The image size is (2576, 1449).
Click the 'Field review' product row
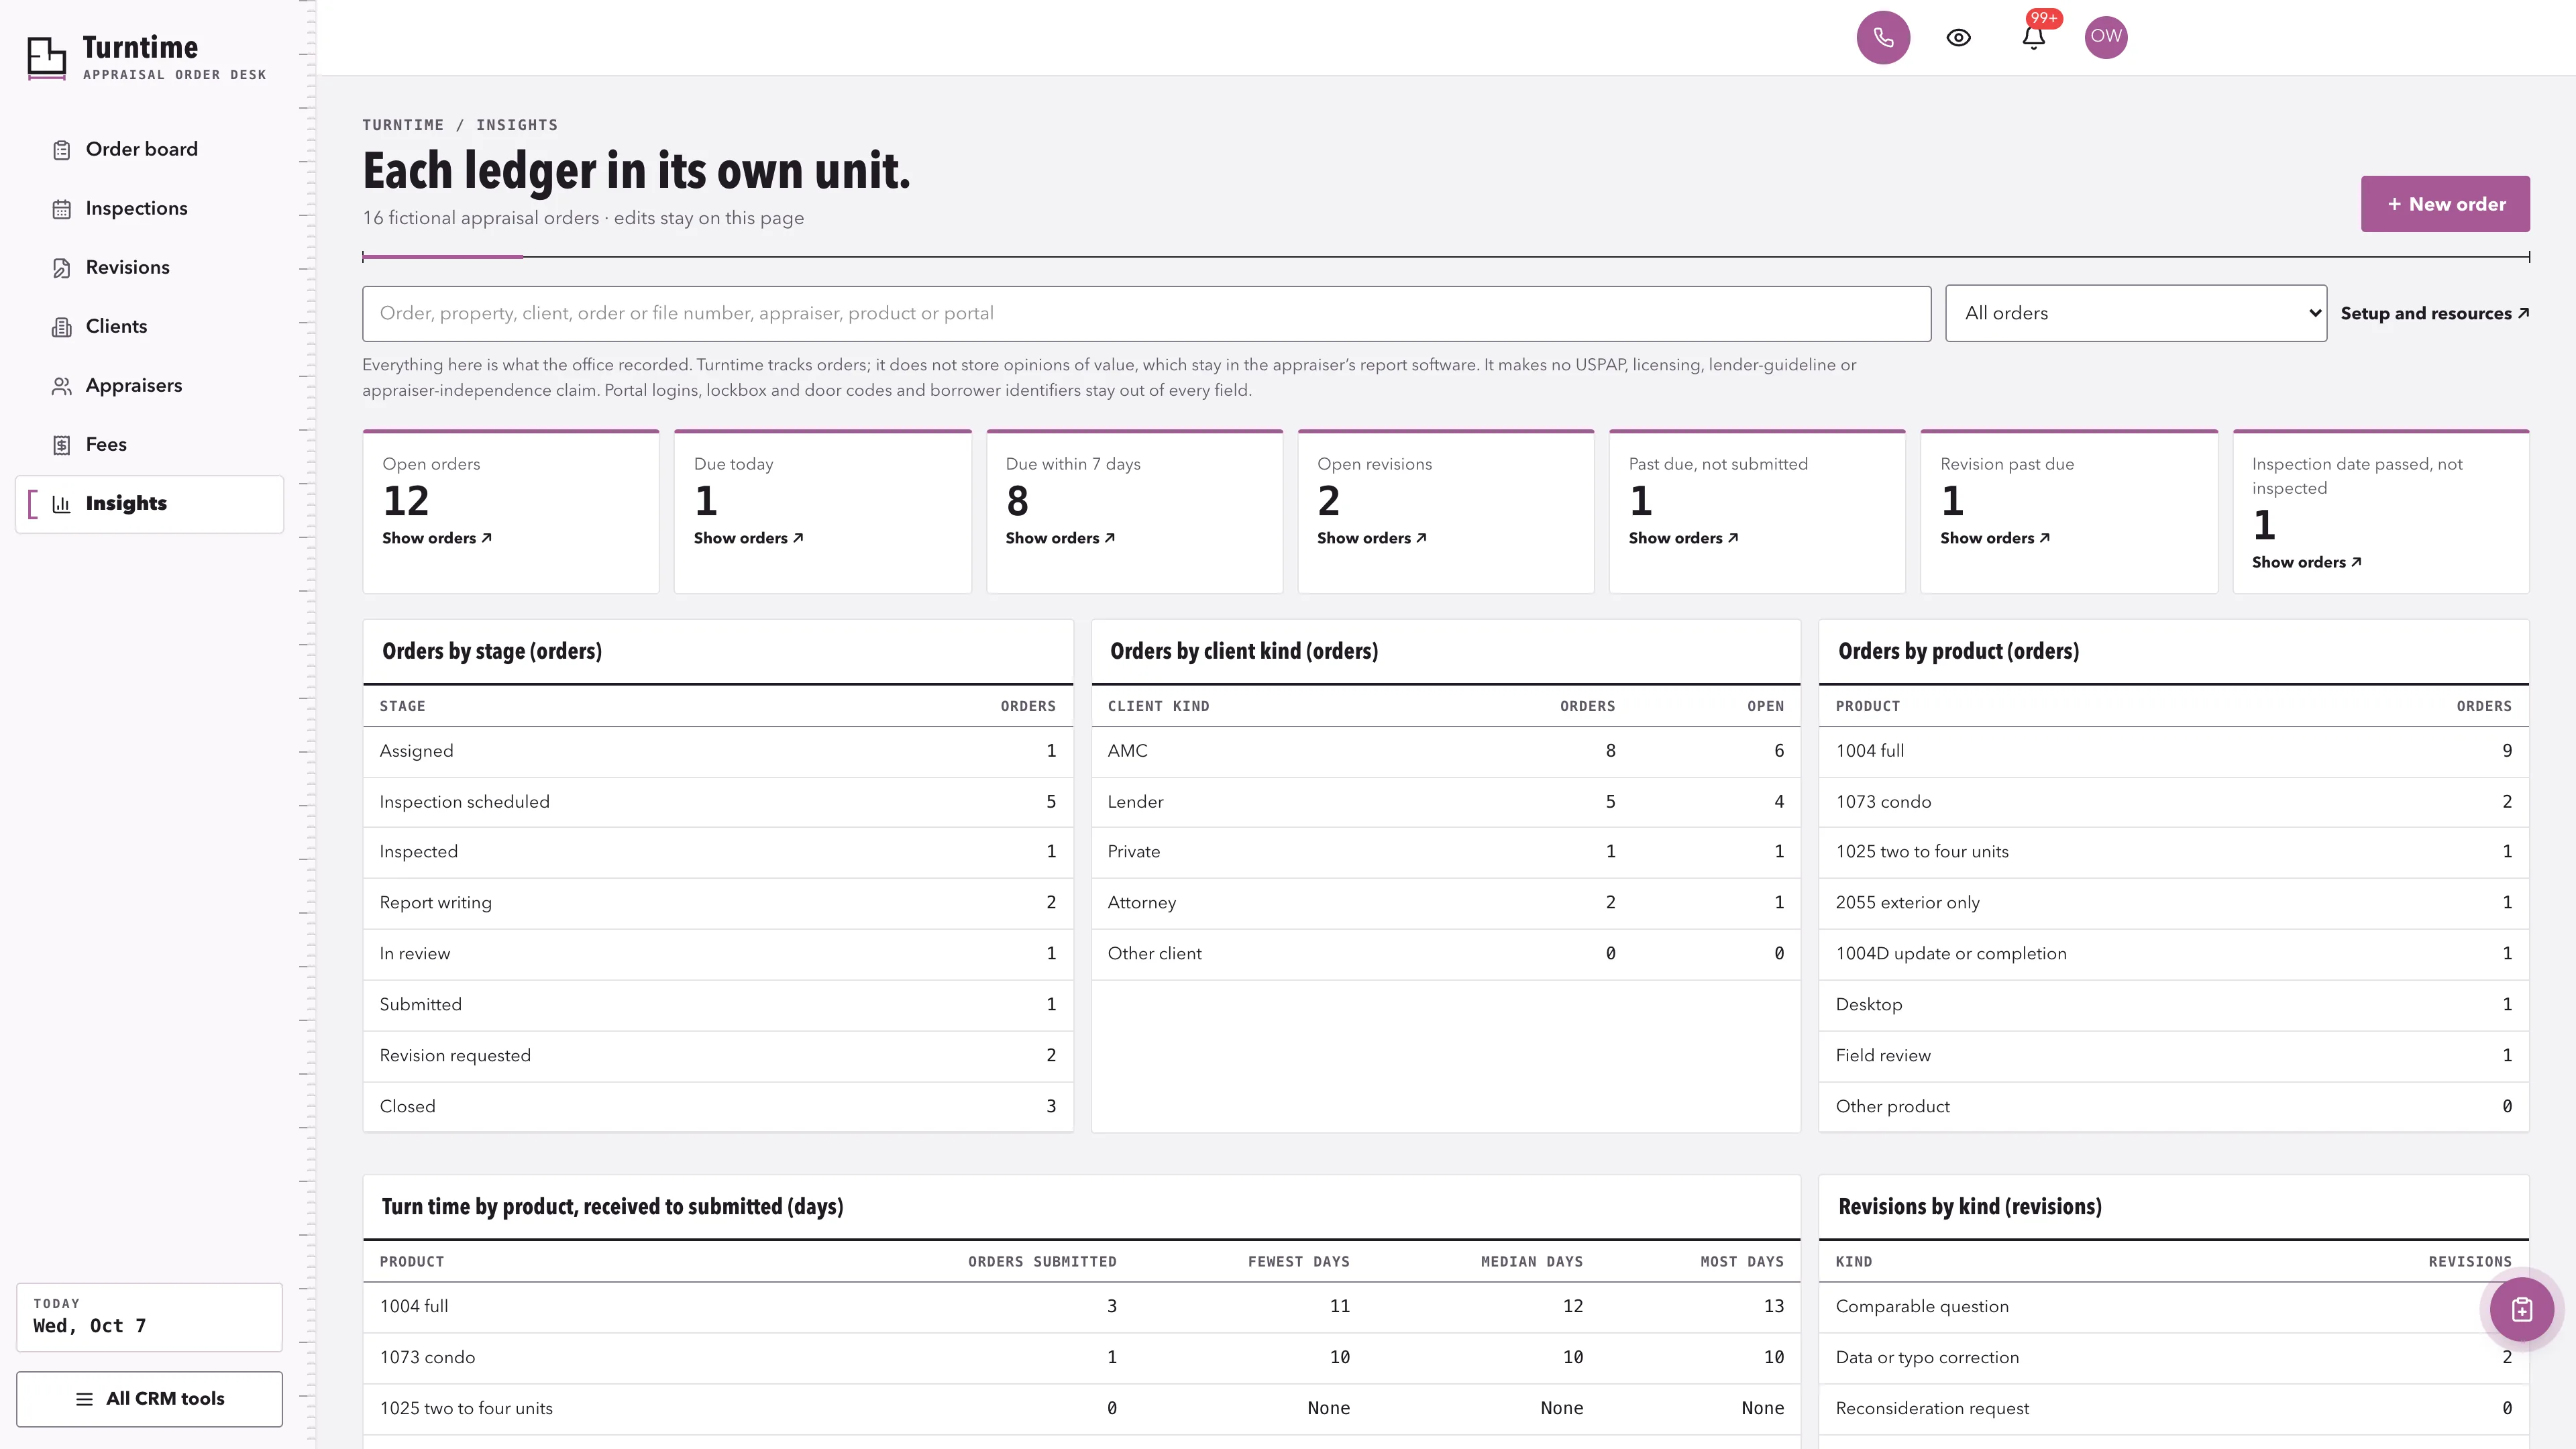[x=2174, y=1056]
